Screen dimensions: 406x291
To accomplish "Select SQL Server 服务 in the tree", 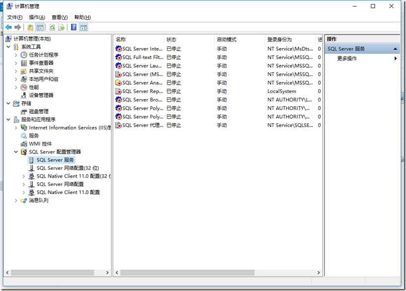I will (55, 160).
